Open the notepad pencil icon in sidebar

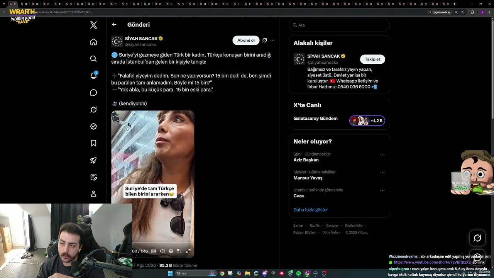tap(93, 177)
